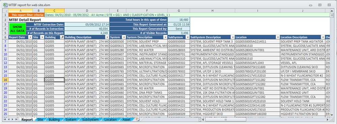This screenshot has height=124, width=337.
Task: Click the 18,480 total hours value
Action: point(178,20)
